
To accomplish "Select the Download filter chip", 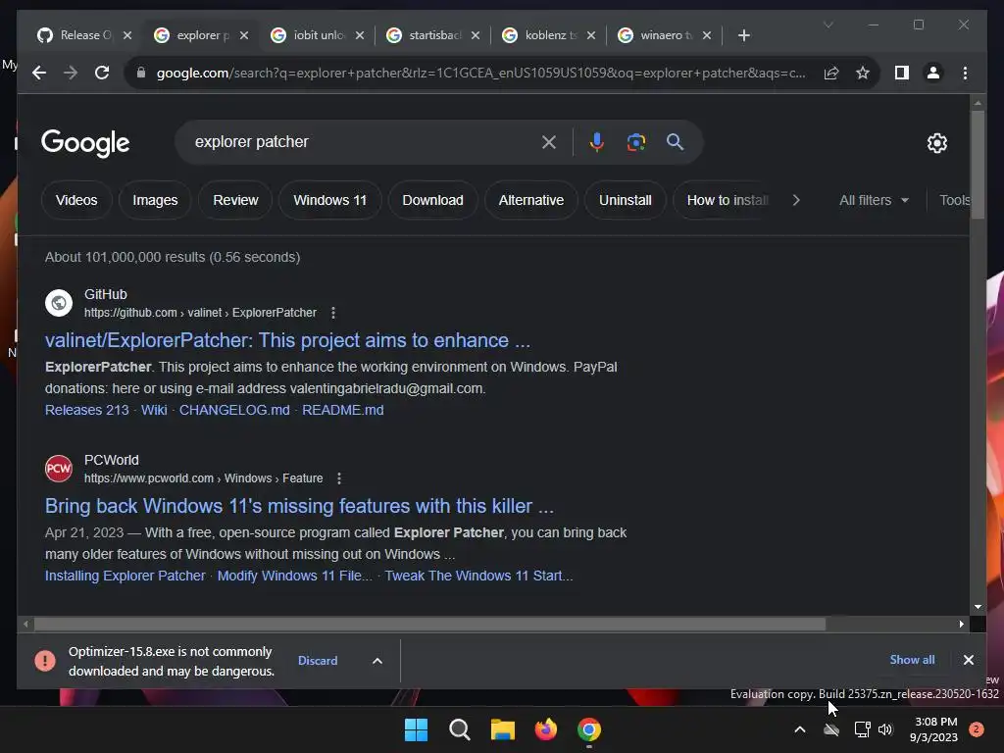I will tap(432, 200).
